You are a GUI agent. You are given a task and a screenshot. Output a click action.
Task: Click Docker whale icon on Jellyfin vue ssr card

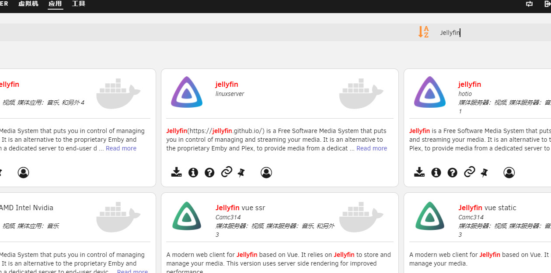coord(361,217)
